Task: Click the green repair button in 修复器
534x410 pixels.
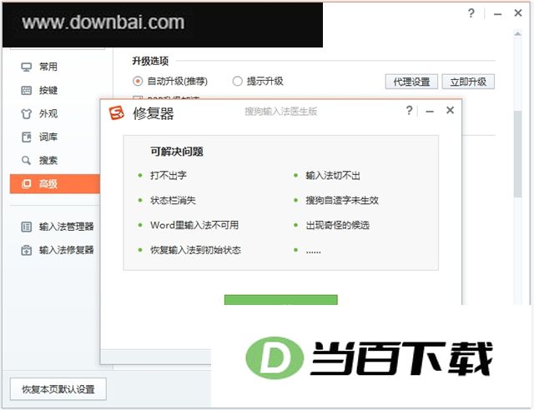Action: click(x=281, y=300)
